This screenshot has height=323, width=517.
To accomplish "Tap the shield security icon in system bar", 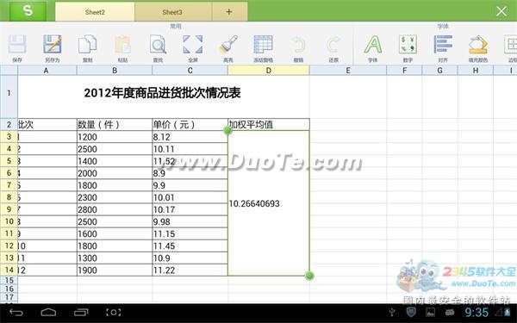I will 411,312.
